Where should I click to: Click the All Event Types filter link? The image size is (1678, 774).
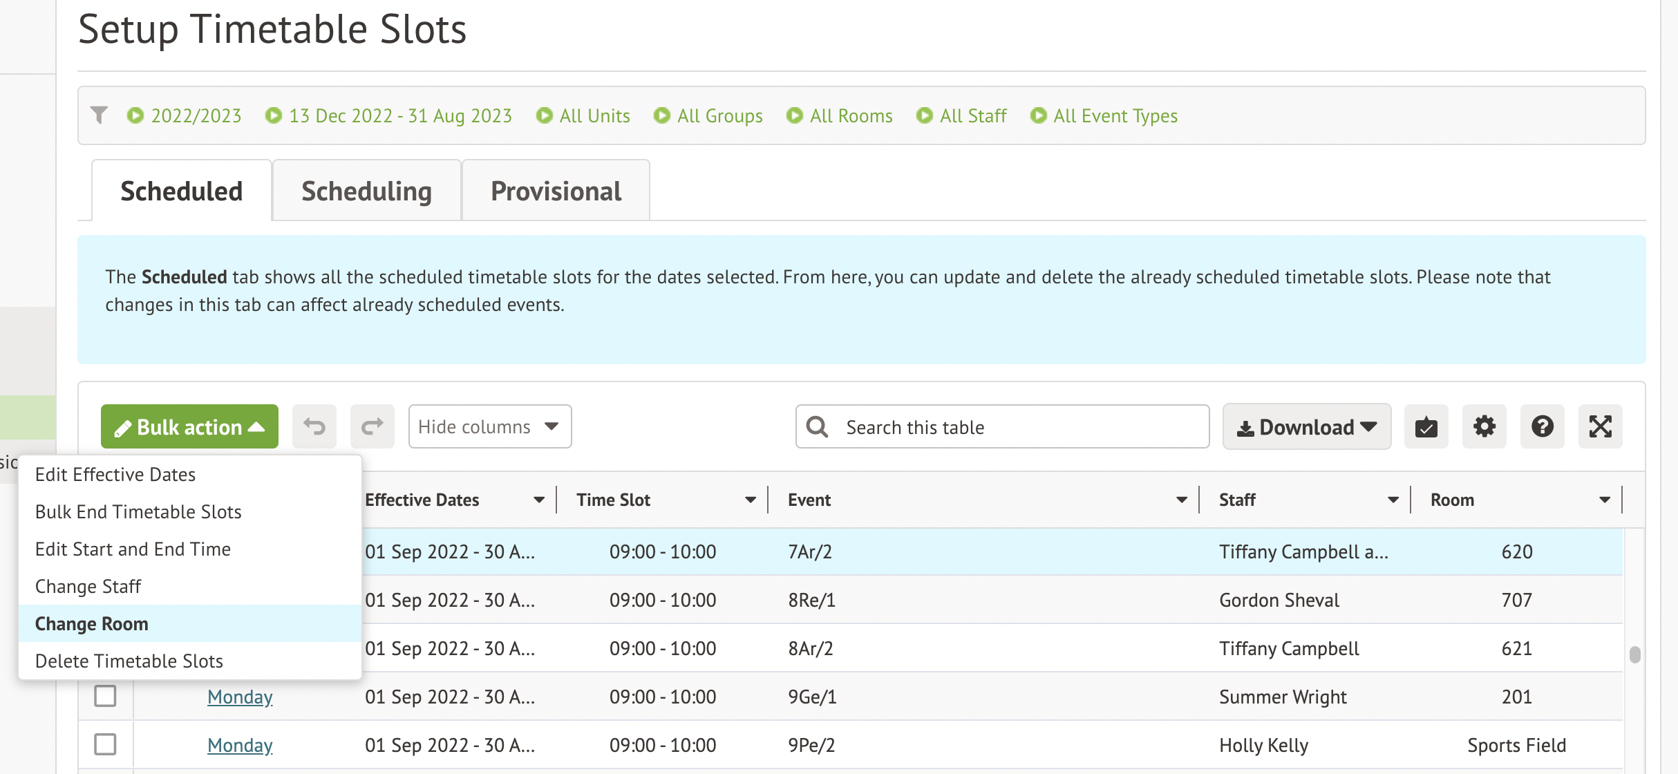click(x=1115, y=115)
